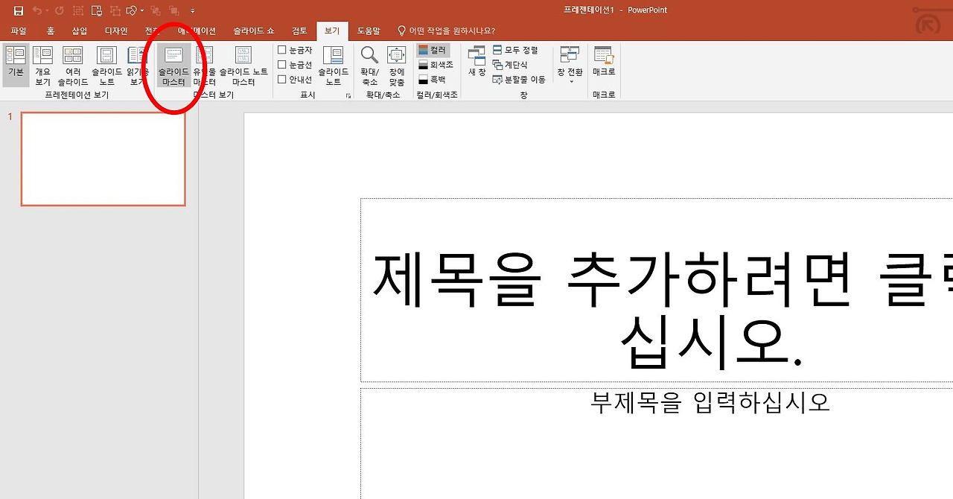Select the 흑백 black and white mode

pyautogui.click(x=433, y=80)
